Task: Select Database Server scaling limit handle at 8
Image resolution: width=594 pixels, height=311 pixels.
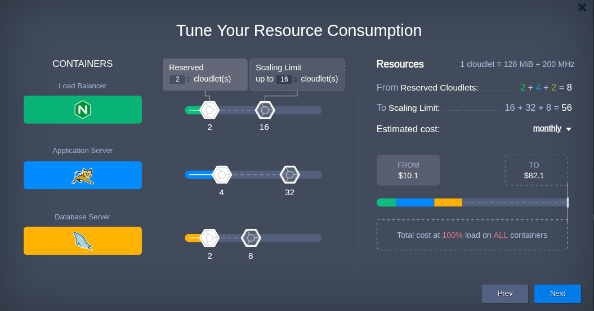Action: pos(251,238)
